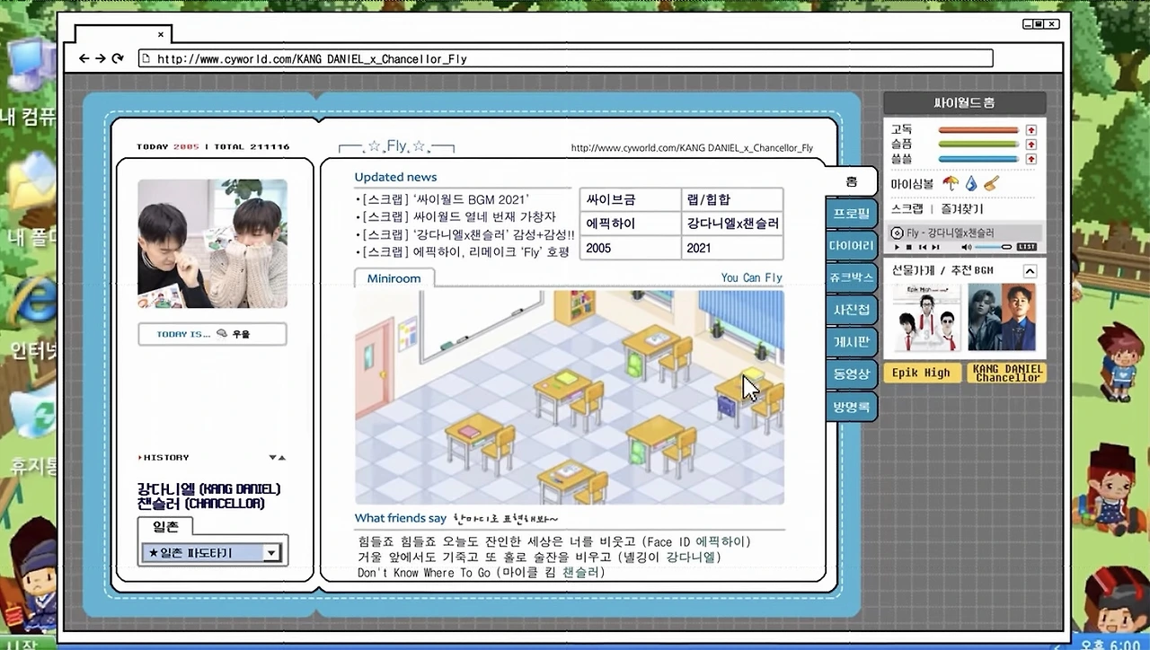Increase the 쓸쓸 level with its arrow
1150x650 pixels.
[1031, 159]
